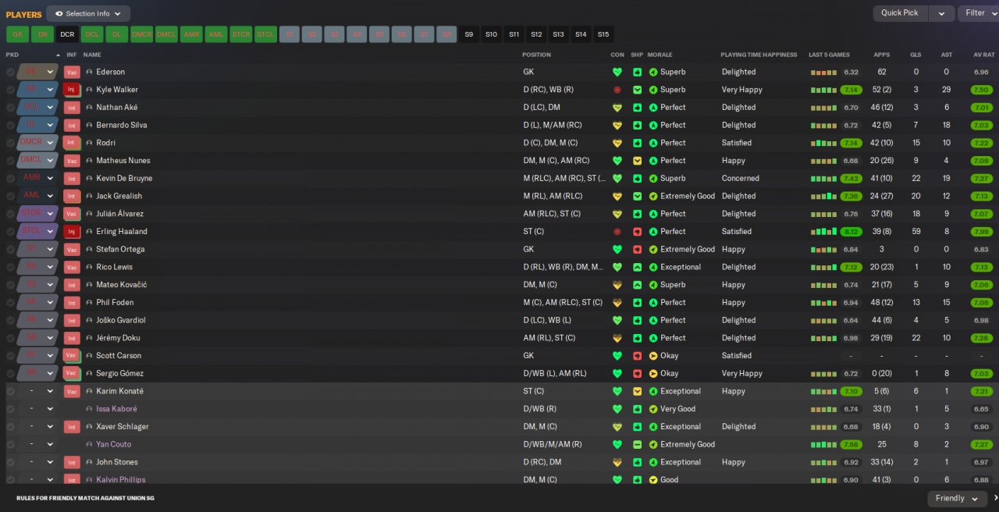Click the profile icon beside Issa Kaboré

pyautogui.click(x=89, y=409)
